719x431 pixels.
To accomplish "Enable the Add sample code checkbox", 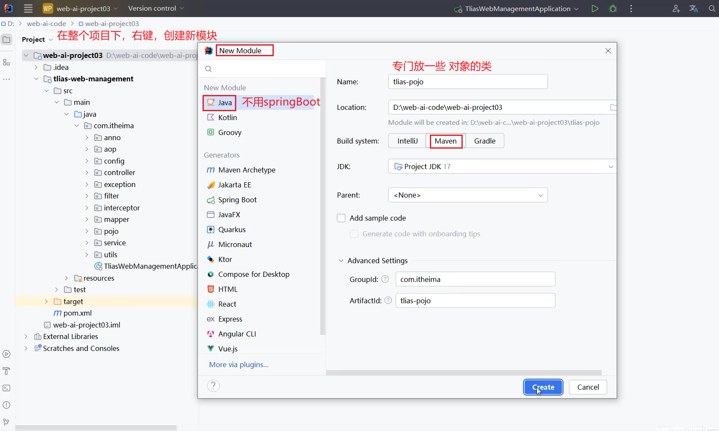I will 341,218.
